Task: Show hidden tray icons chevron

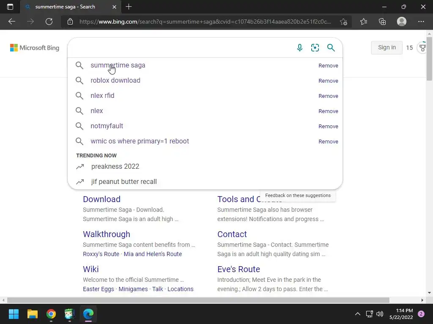Action: point(358,314)
